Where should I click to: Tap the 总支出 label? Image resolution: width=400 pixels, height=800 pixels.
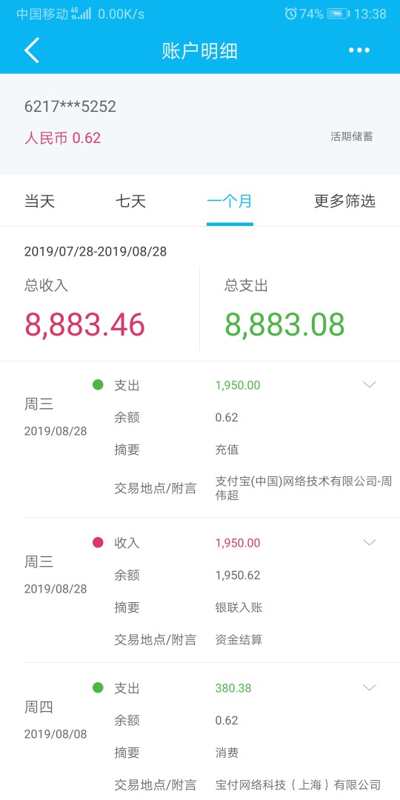click(246, 285)
